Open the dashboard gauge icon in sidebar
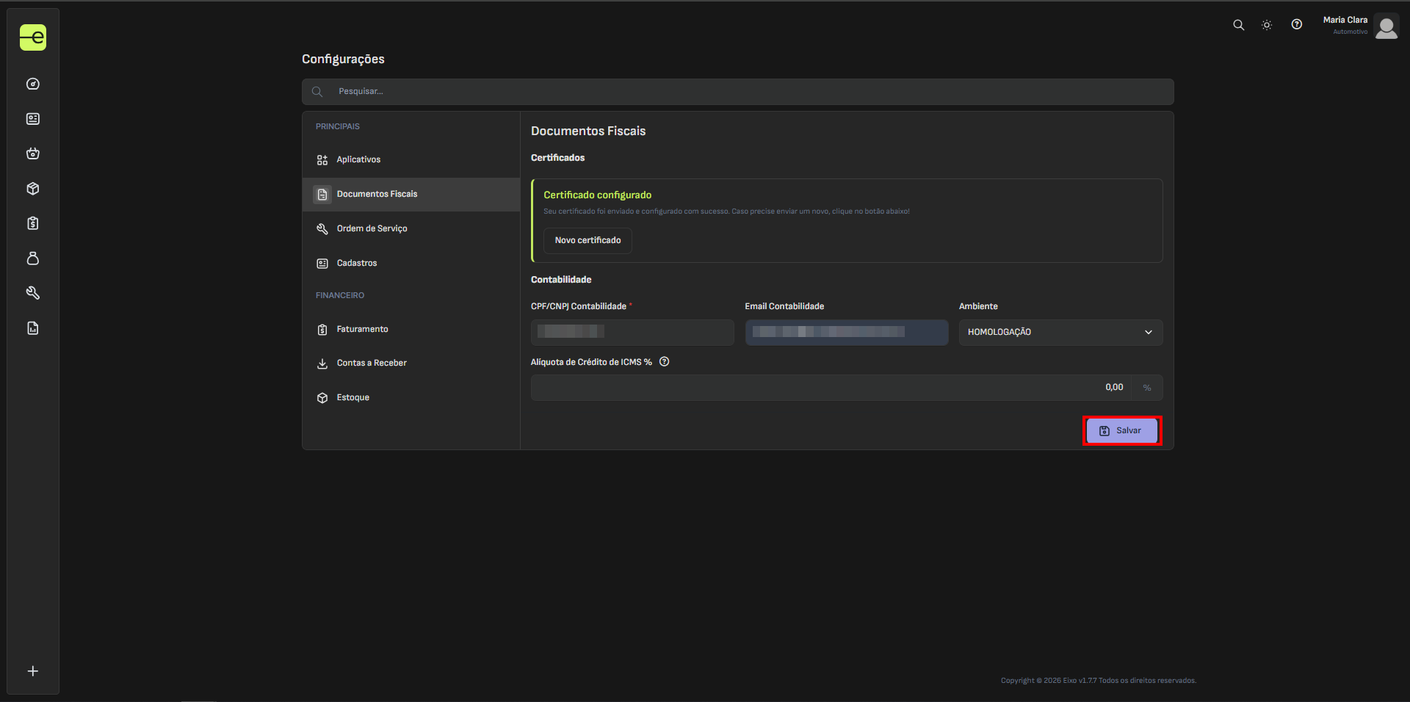This screenshot has width=1410, height=702. point(33,84)
